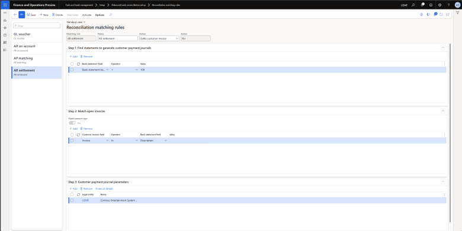Click the Filter box in the list pane

[37, 25]
